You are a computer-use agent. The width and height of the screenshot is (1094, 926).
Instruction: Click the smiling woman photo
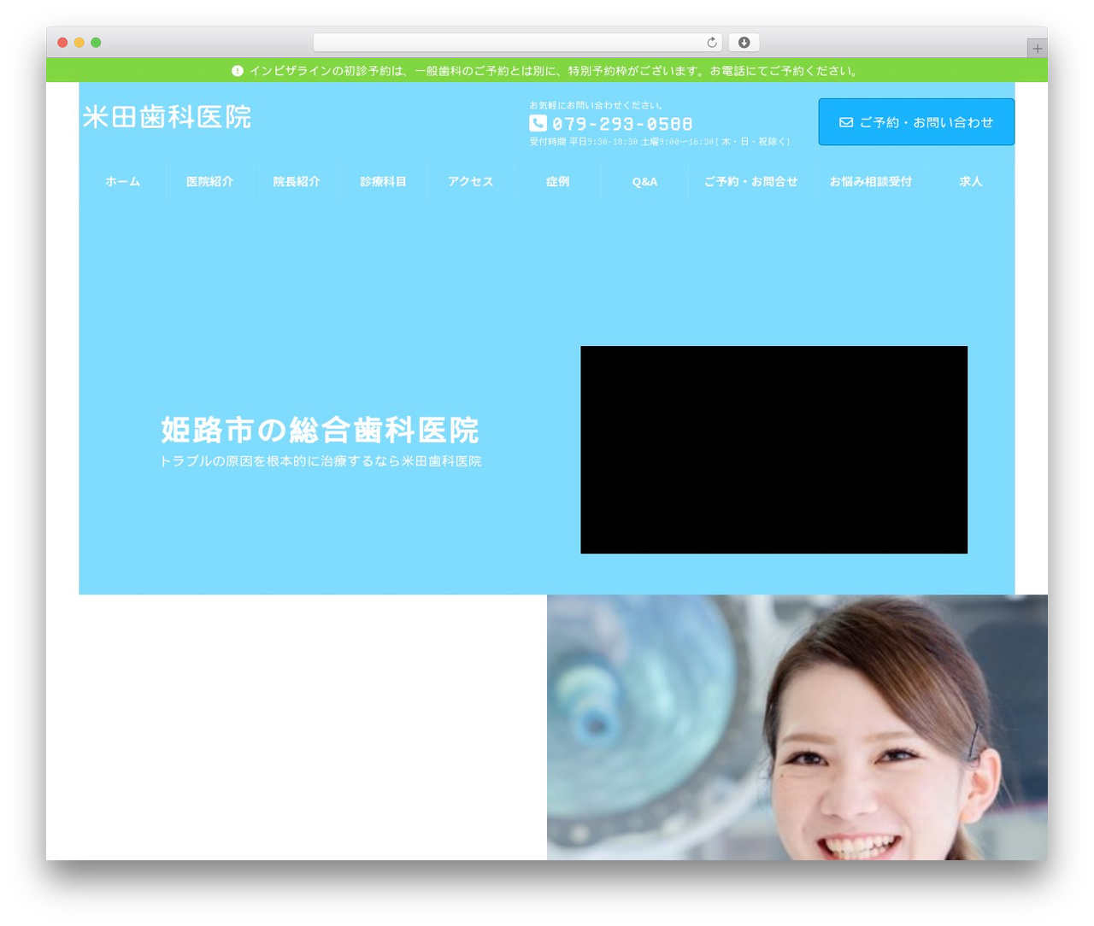click(797, 727)
